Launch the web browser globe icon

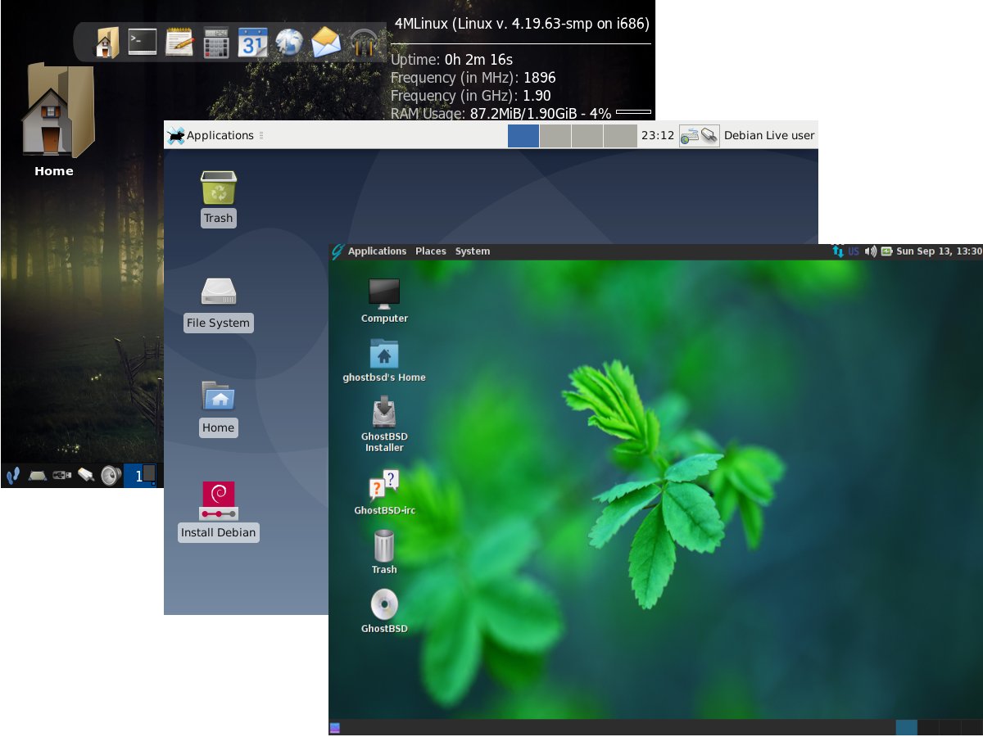pos(289,42)
